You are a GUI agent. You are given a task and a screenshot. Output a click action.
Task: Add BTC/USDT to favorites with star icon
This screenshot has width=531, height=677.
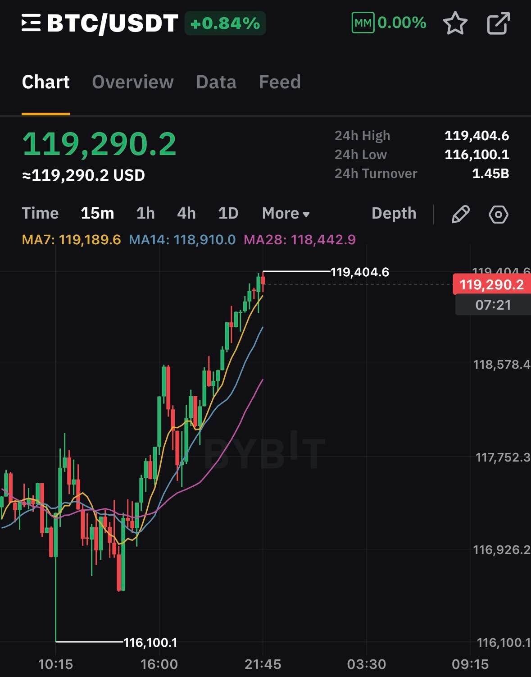coord(455,23)
